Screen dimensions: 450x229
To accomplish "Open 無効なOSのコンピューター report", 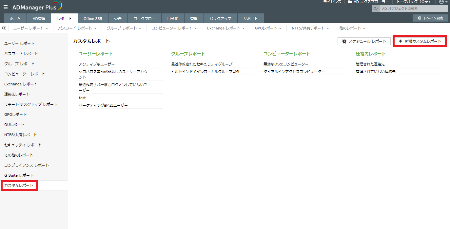I will [286, 64].
